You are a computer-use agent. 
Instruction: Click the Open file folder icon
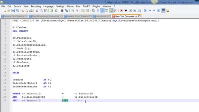9,11
